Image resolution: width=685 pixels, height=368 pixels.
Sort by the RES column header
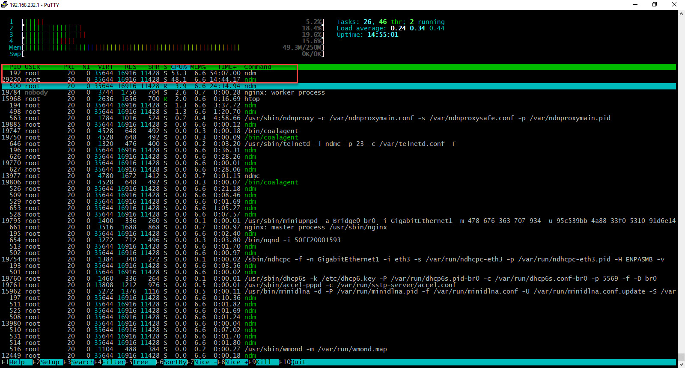(x=131, y=67)
